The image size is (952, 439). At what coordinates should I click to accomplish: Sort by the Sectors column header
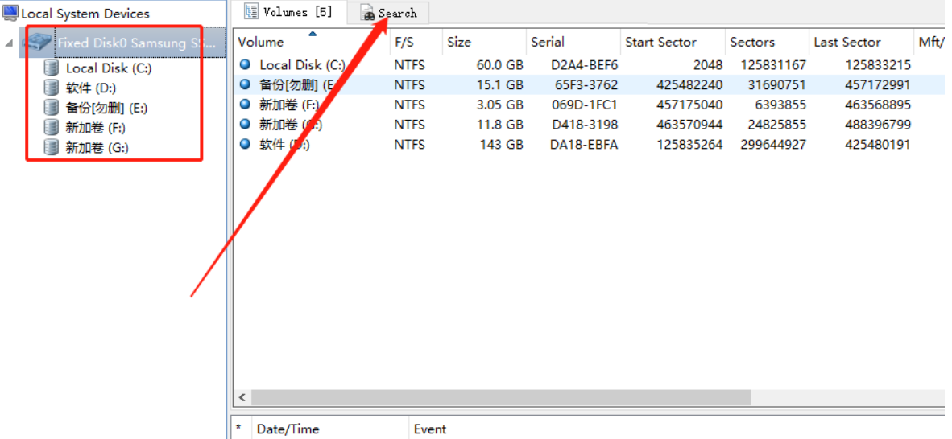(767, 42)
